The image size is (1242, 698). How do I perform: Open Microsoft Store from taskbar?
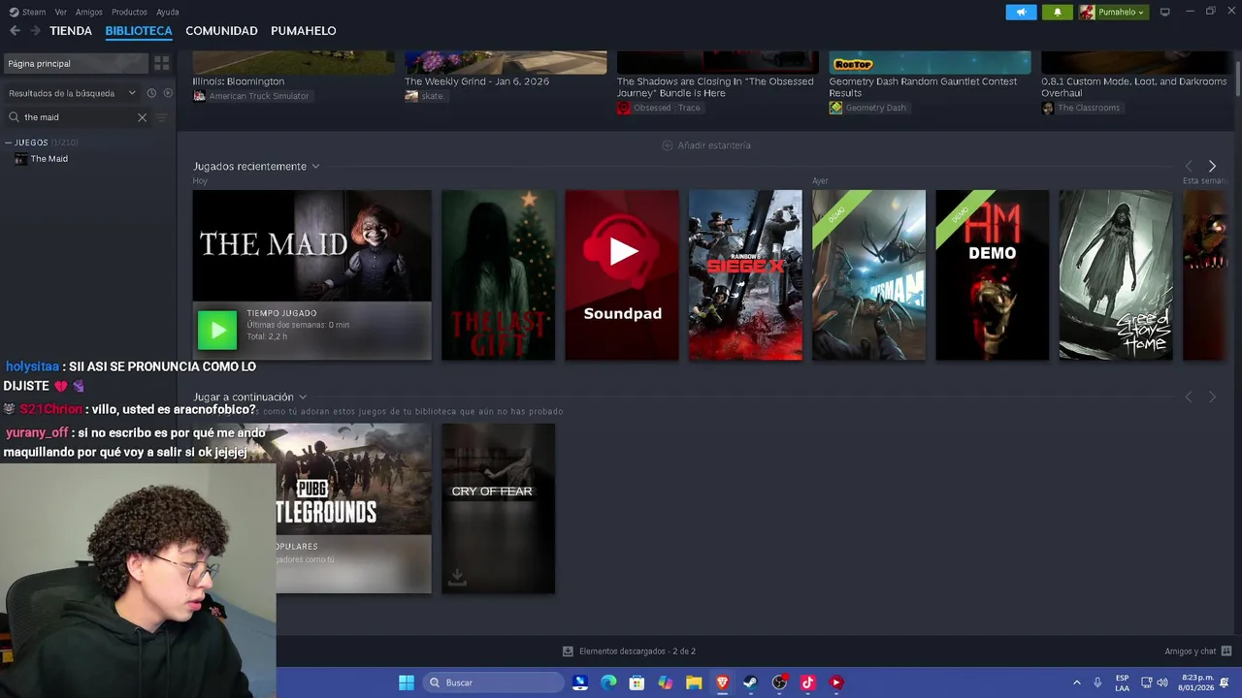(x=637, y=682)
